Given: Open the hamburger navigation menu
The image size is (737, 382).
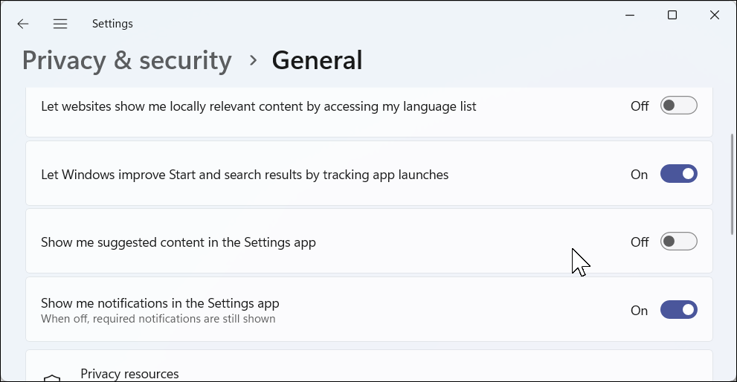Looking at the screenshot, I should coord(60,24).
